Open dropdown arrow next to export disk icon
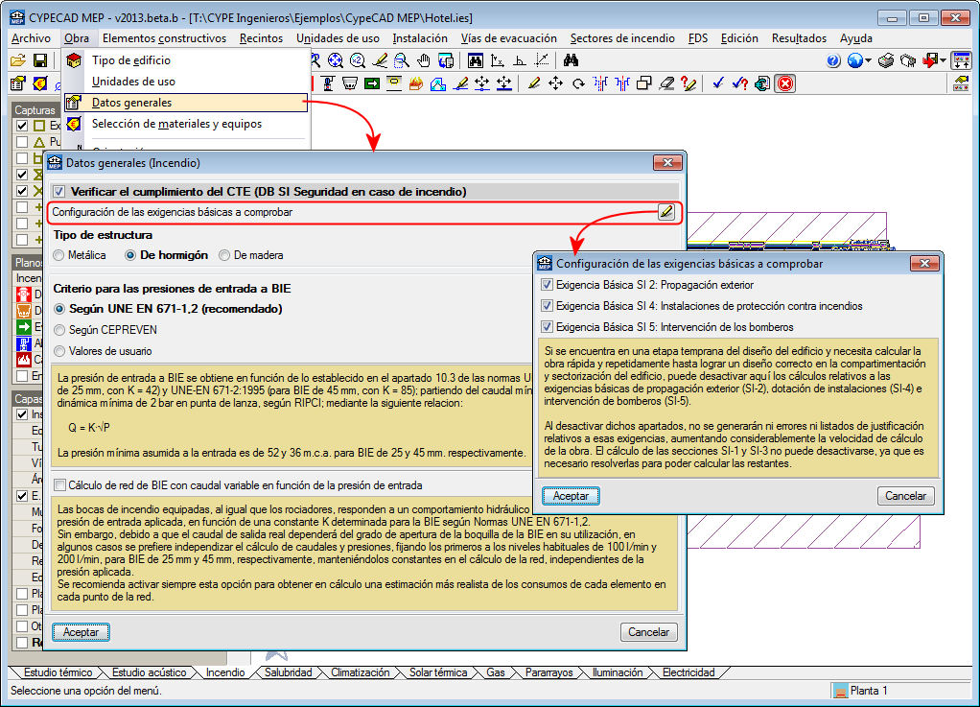Screen dimensions: 980x707 pyautogui.click(x=944, y=60)
